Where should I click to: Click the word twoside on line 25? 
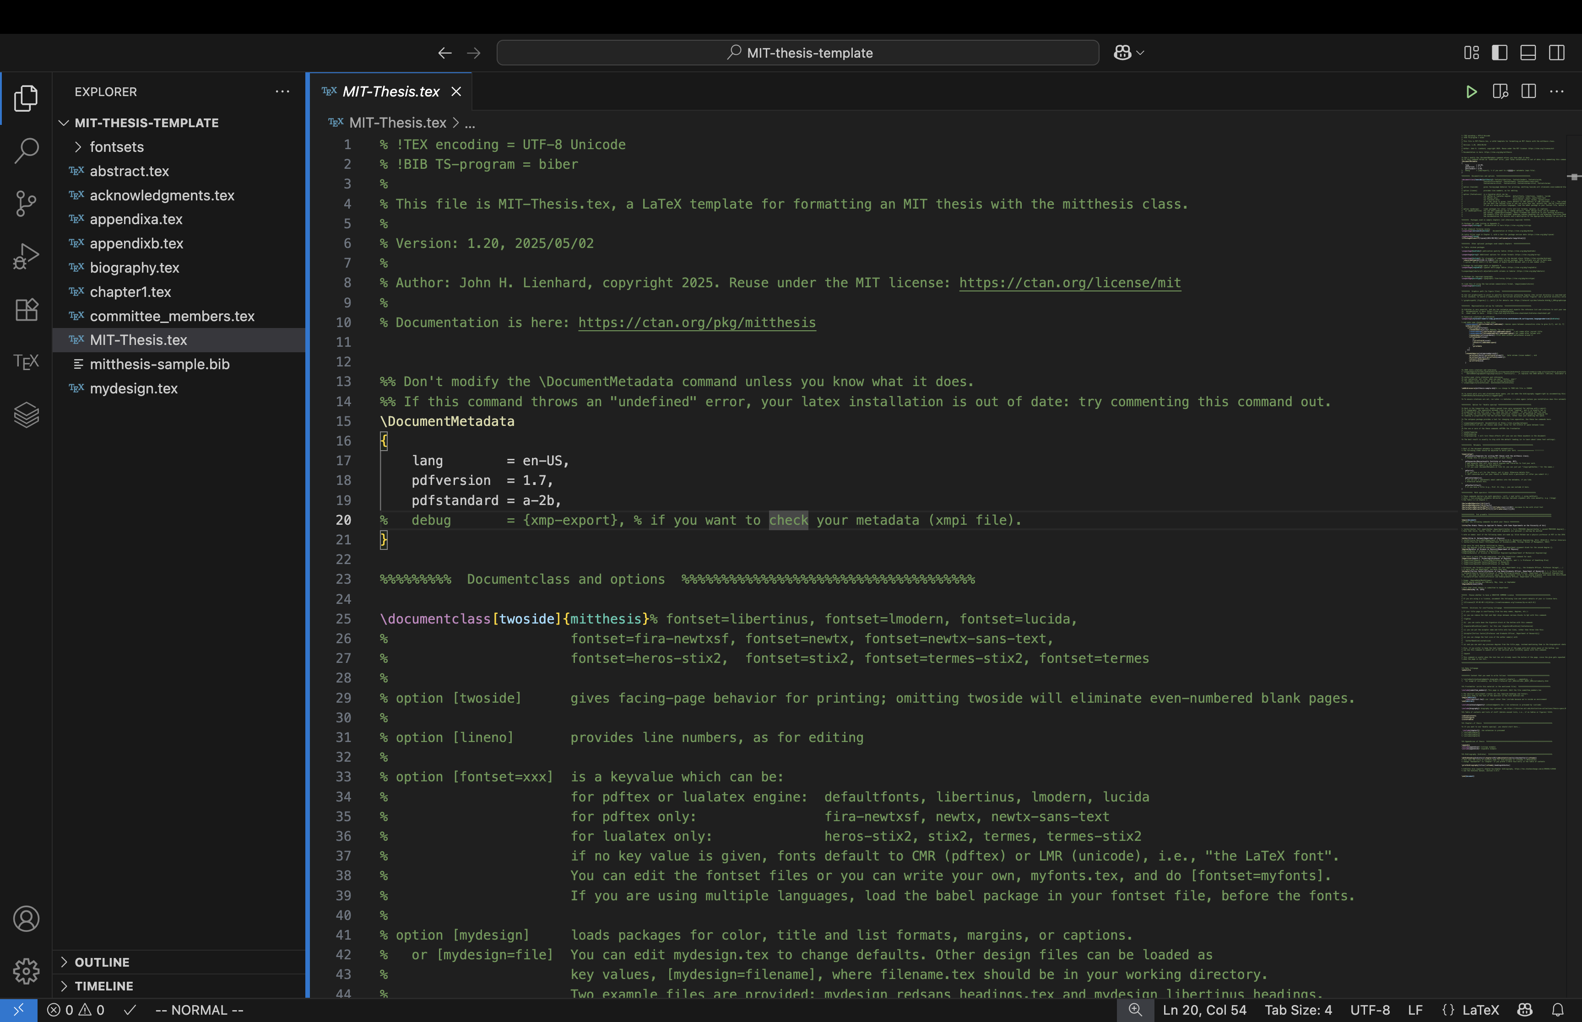pyautogui.click(x=526, y=619)
